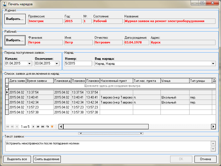
Task: Click the previous page navigator arrow
Action: coord(12,126)
